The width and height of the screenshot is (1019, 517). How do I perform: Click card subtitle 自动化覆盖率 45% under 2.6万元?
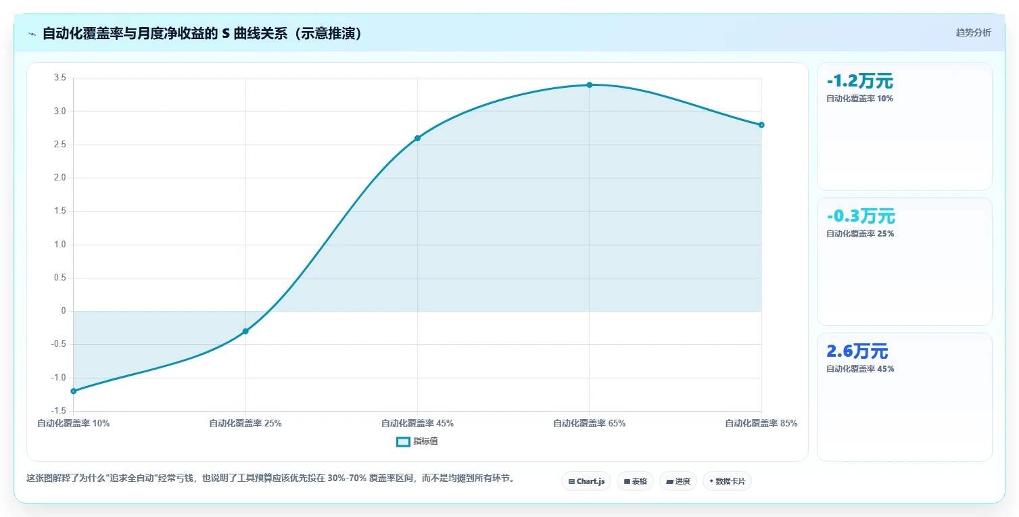pos(860,369)
